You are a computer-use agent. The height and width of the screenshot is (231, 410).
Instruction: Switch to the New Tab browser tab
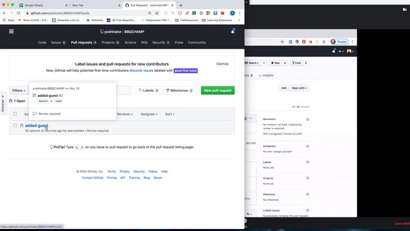pos(95,5)
